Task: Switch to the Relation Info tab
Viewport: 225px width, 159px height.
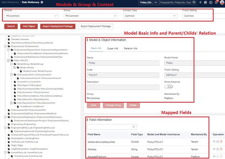Action: click(131, 49)
